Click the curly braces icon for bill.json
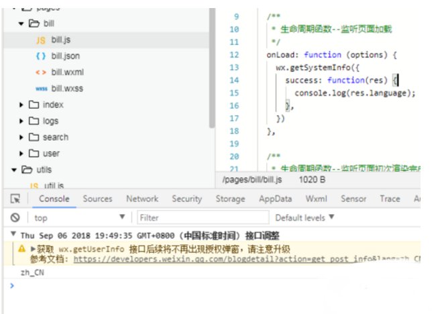This screenshot has height=314, width=432. click(41, 56)
